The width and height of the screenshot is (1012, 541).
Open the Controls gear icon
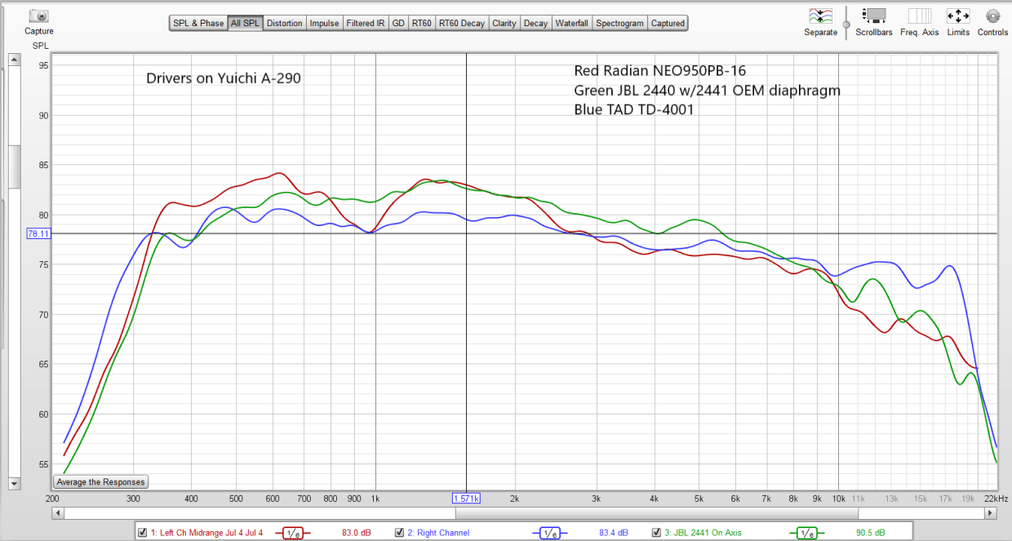[x=992, y=16]
